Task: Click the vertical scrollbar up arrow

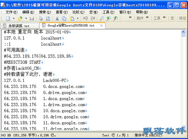Action: point(183,32)
